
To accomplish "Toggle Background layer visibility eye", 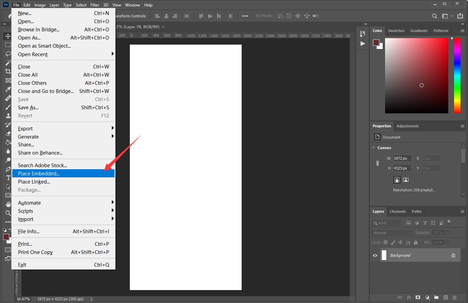I will coord(375,255).
